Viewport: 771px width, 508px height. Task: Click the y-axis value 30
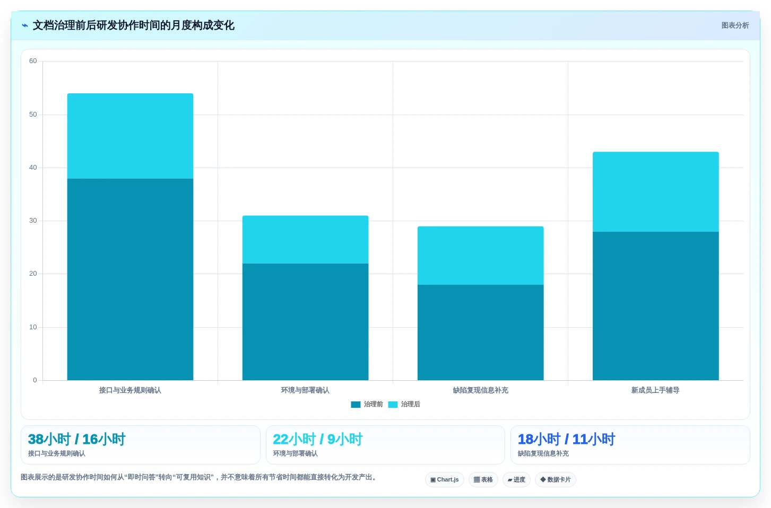coord(33,221)
